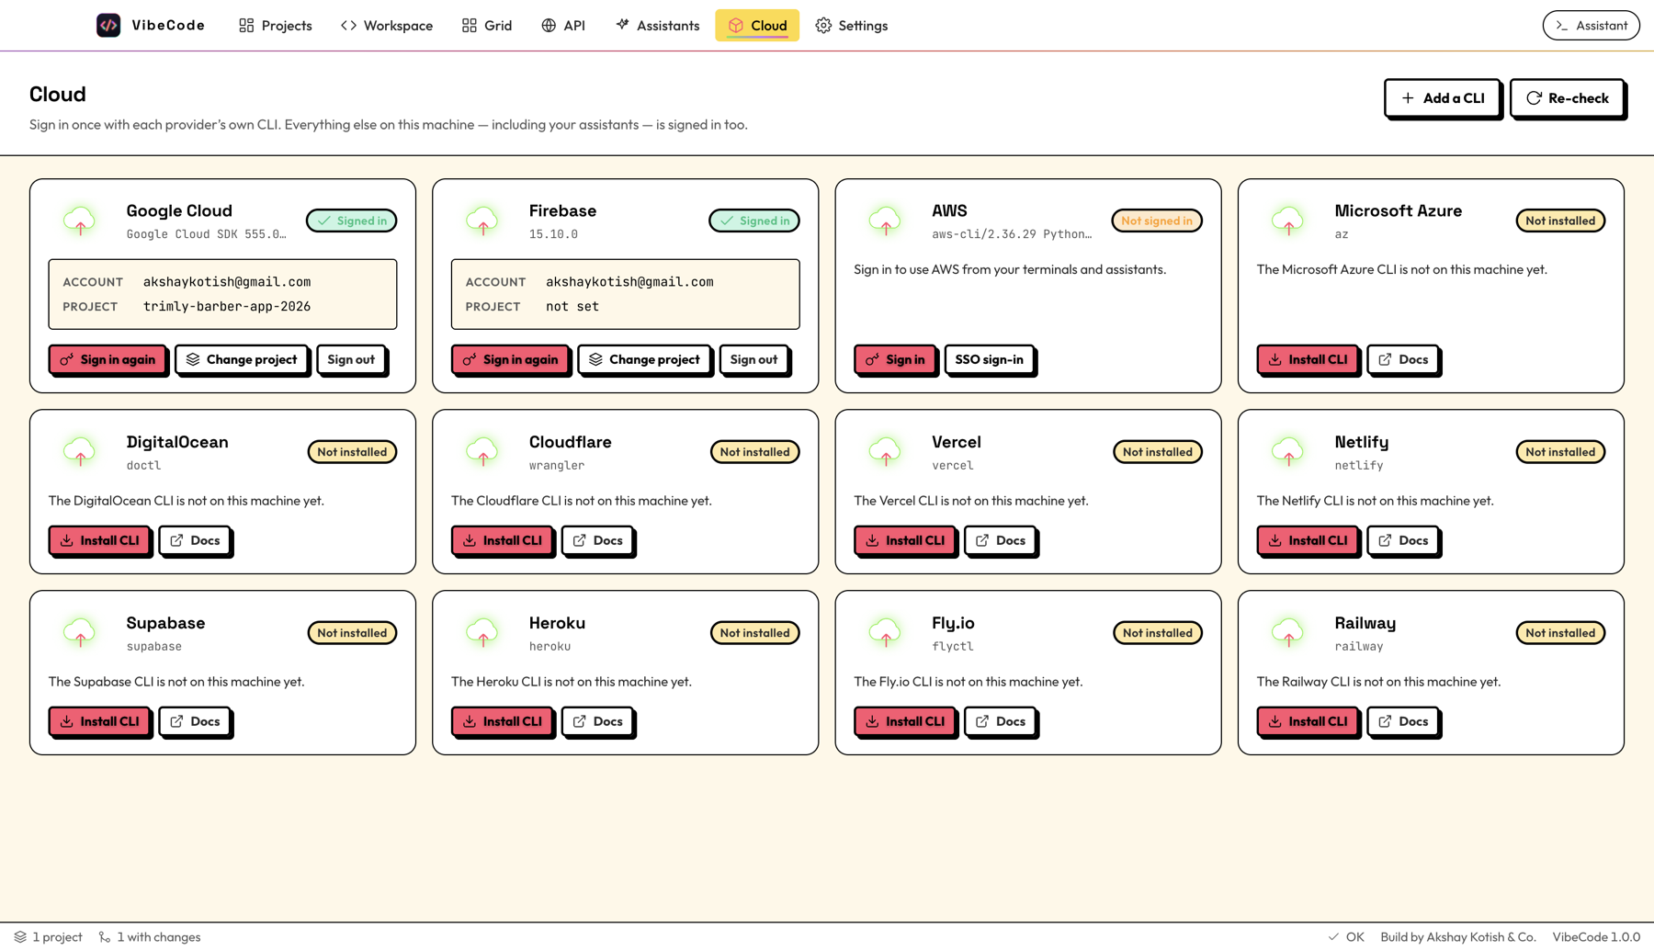Click the Add a CLI button
This screenshot has height=951, width=1654.
[x=1442, y=97]
